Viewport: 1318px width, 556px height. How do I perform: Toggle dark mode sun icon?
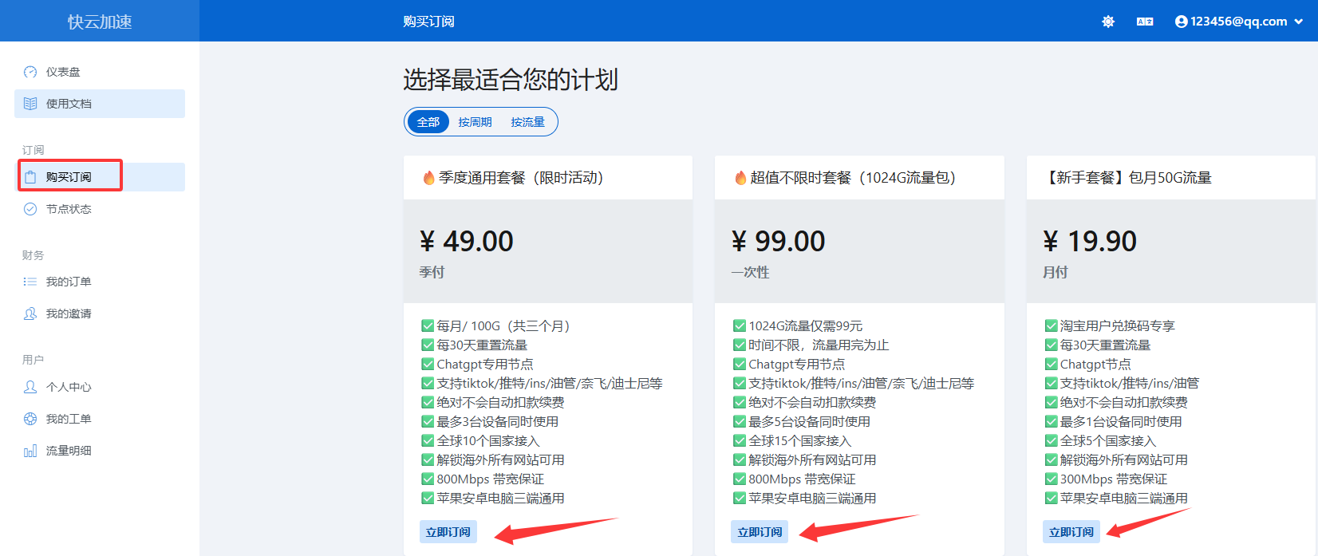(x=1108, y=22)
